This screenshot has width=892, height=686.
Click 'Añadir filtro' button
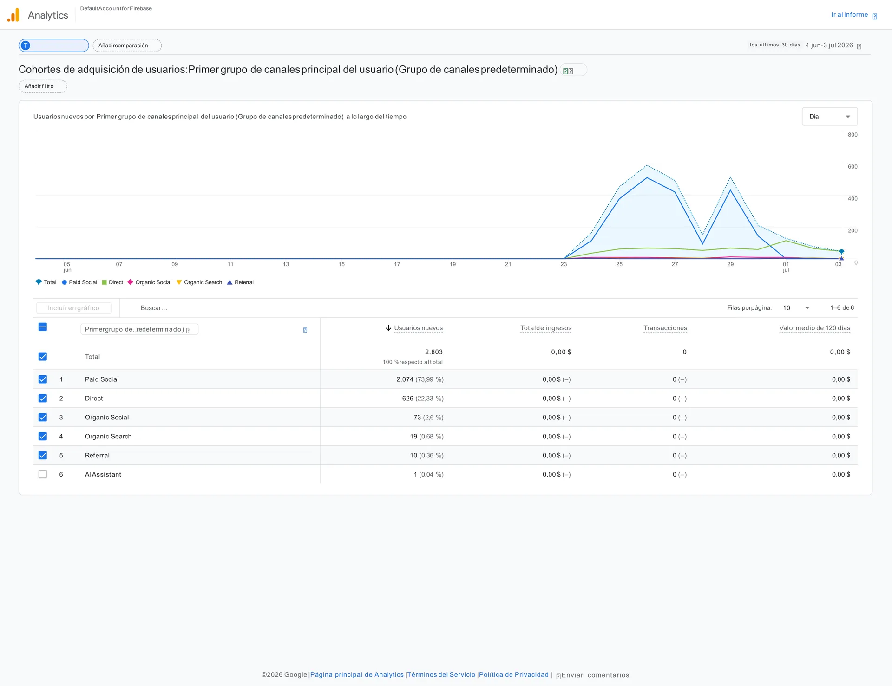pyautogui.click(x=43, y=86)
